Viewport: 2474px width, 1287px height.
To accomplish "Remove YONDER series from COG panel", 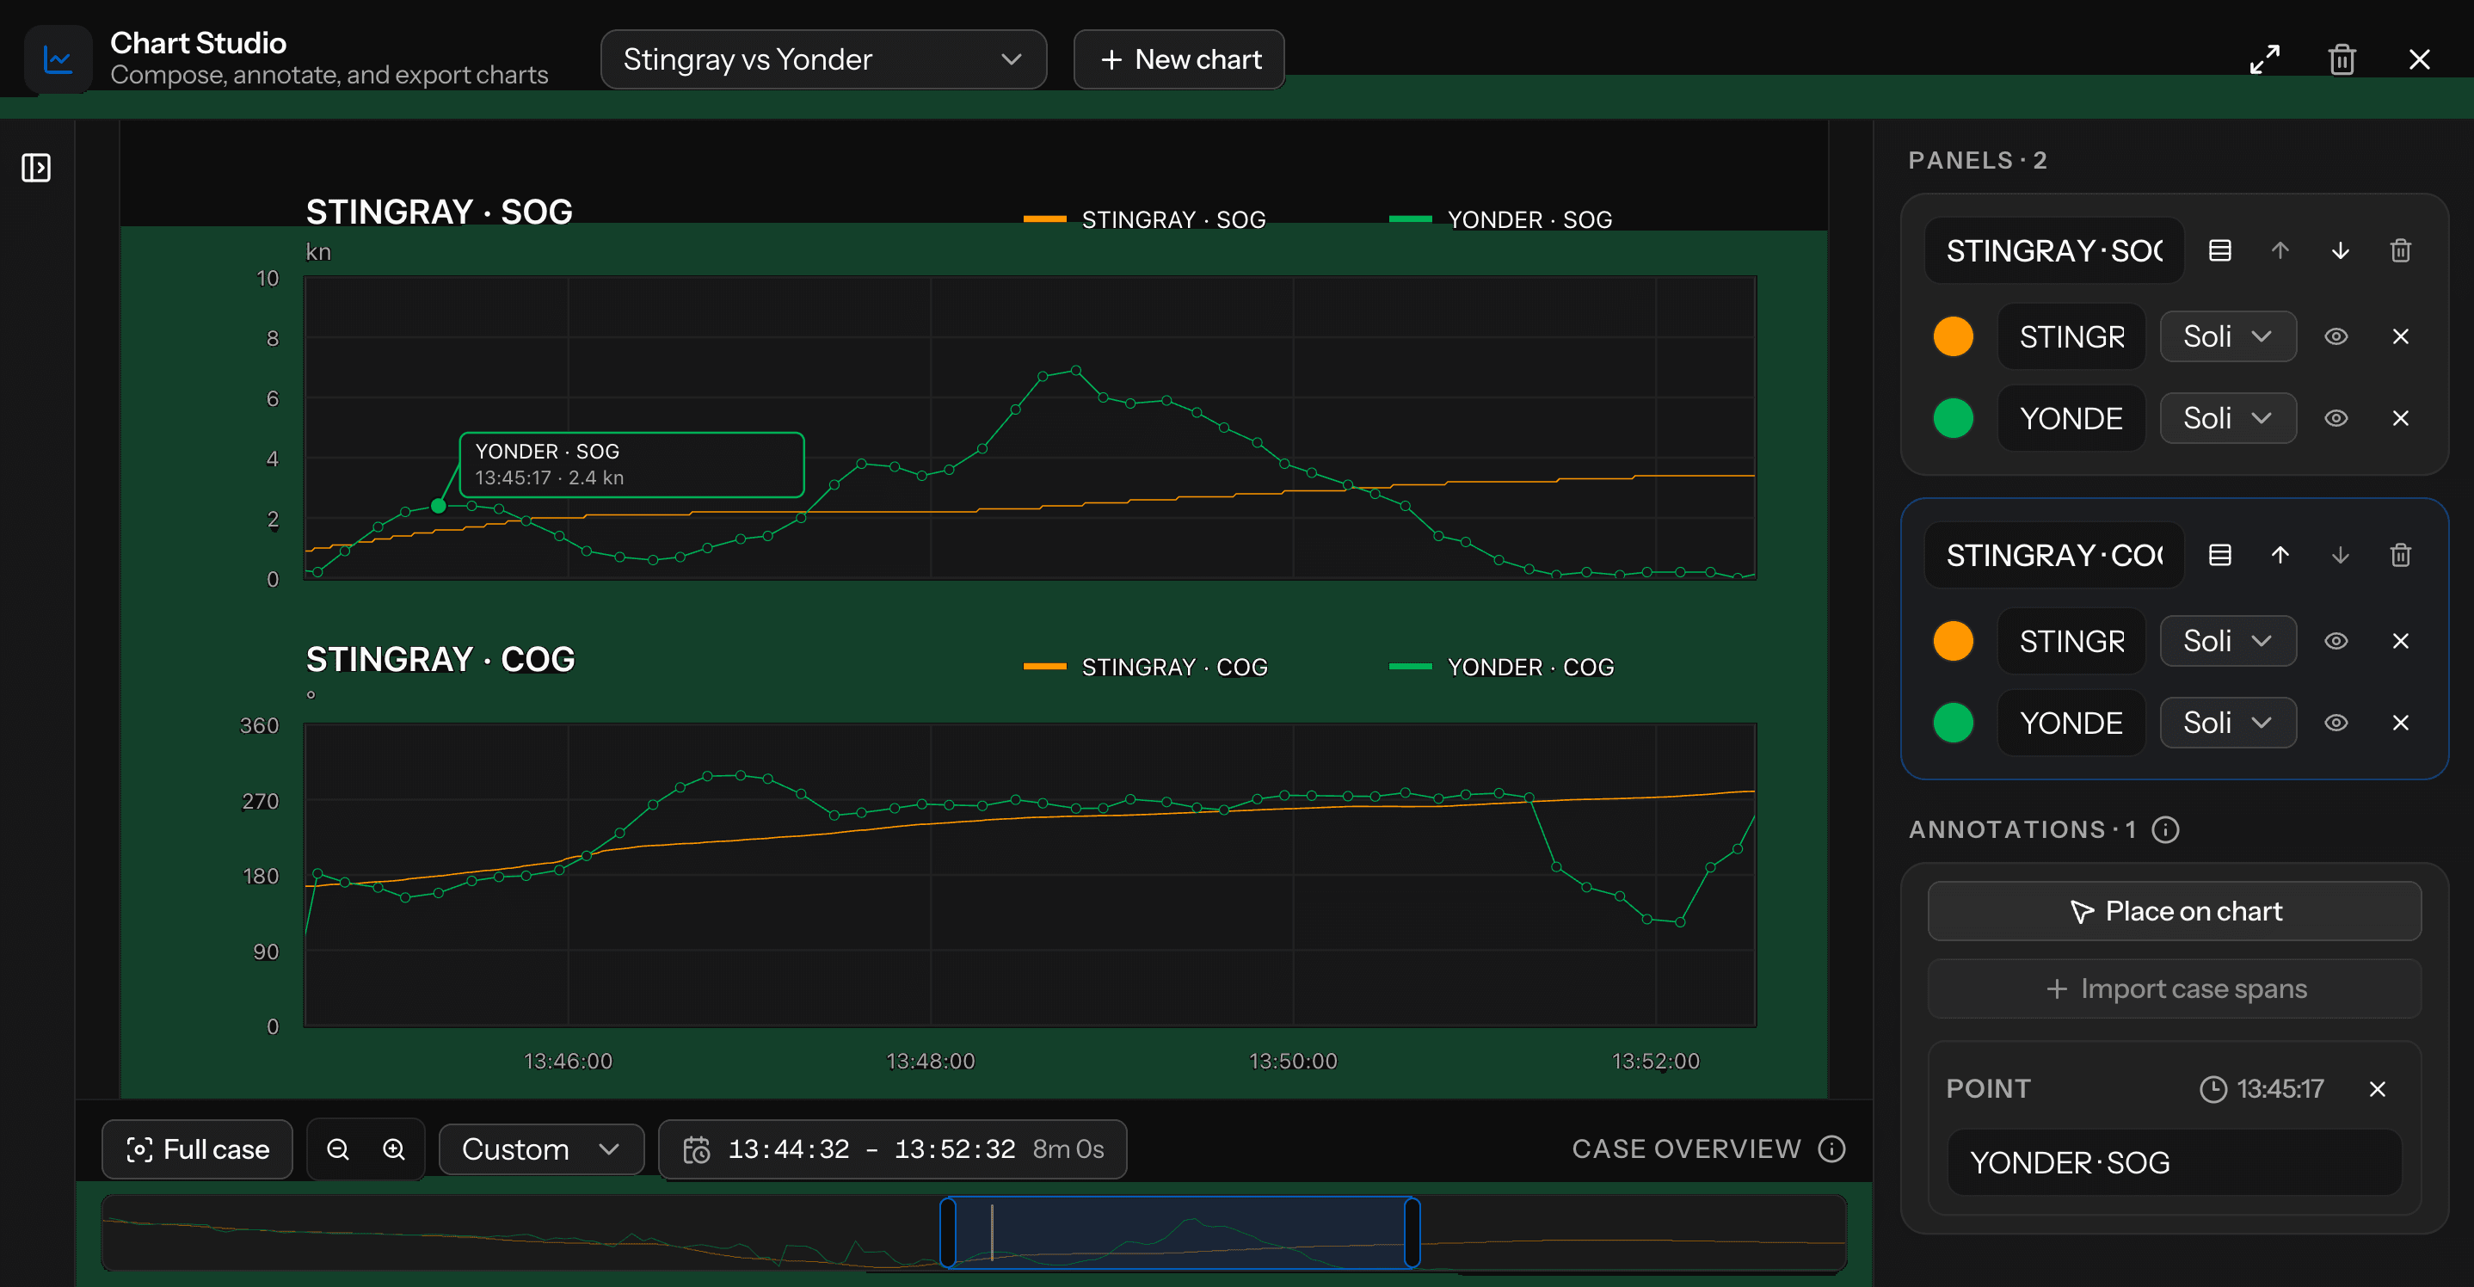I will coord(2400,724).
